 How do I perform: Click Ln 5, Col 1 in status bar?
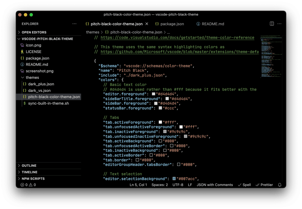138,185
